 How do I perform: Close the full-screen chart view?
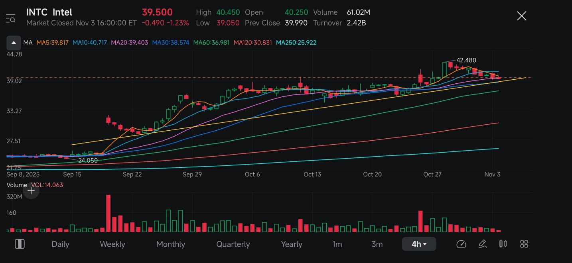click(x=521, y=16)
